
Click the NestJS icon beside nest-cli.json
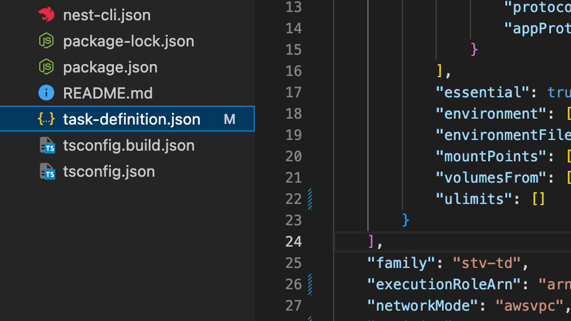pos(47,15)
